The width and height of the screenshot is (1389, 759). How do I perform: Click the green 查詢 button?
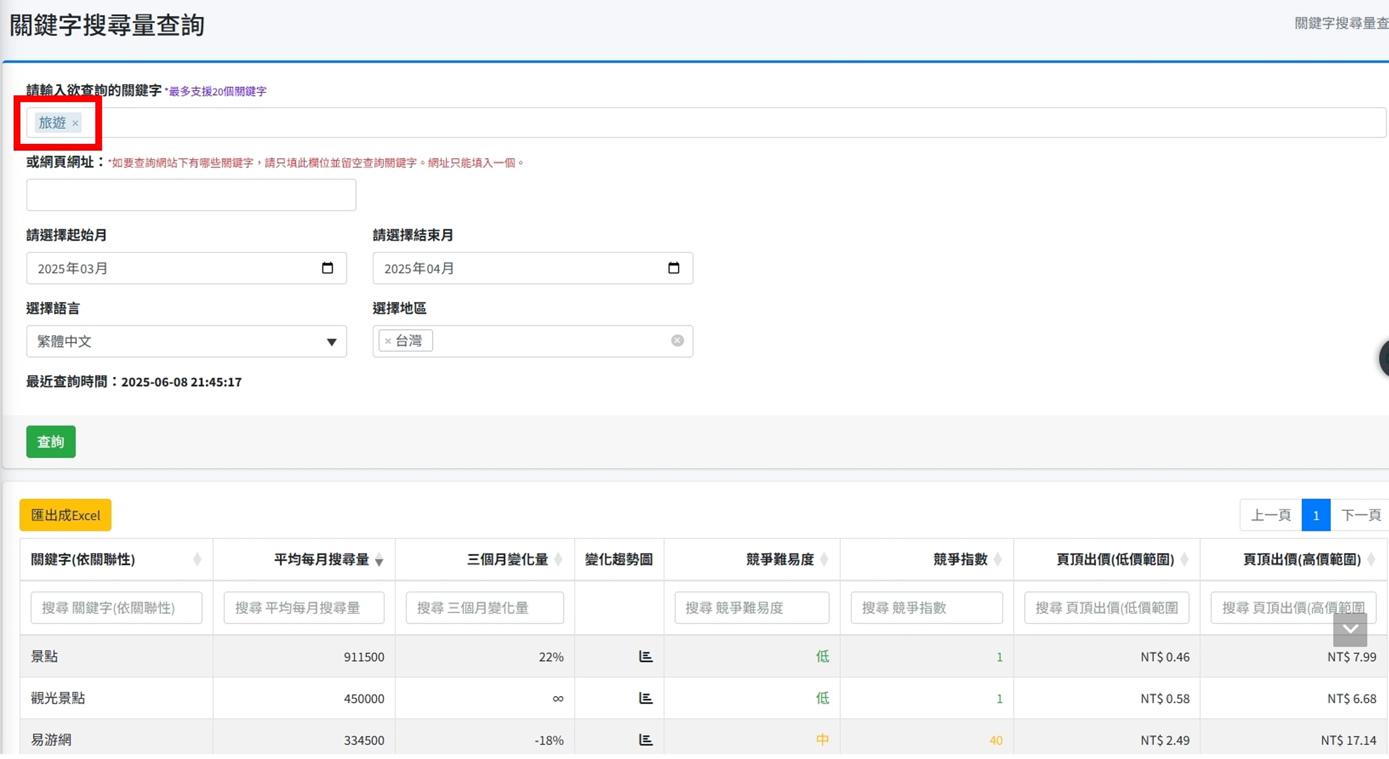[51, 442]
